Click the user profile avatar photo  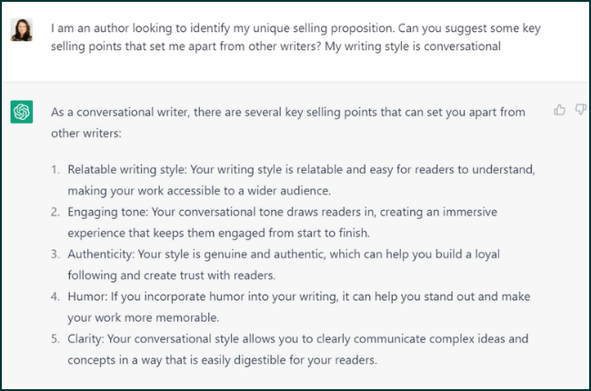(x=22, y=29)
